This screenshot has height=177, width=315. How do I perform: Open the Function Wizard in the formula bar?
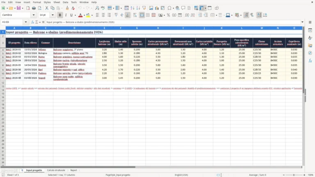pyautogui.click(x=32, y=22)
